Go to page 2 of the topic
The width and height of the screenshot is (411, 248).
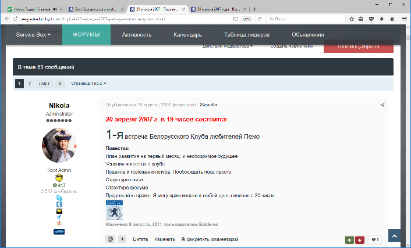pyautogui.click(x=30, y=84)
